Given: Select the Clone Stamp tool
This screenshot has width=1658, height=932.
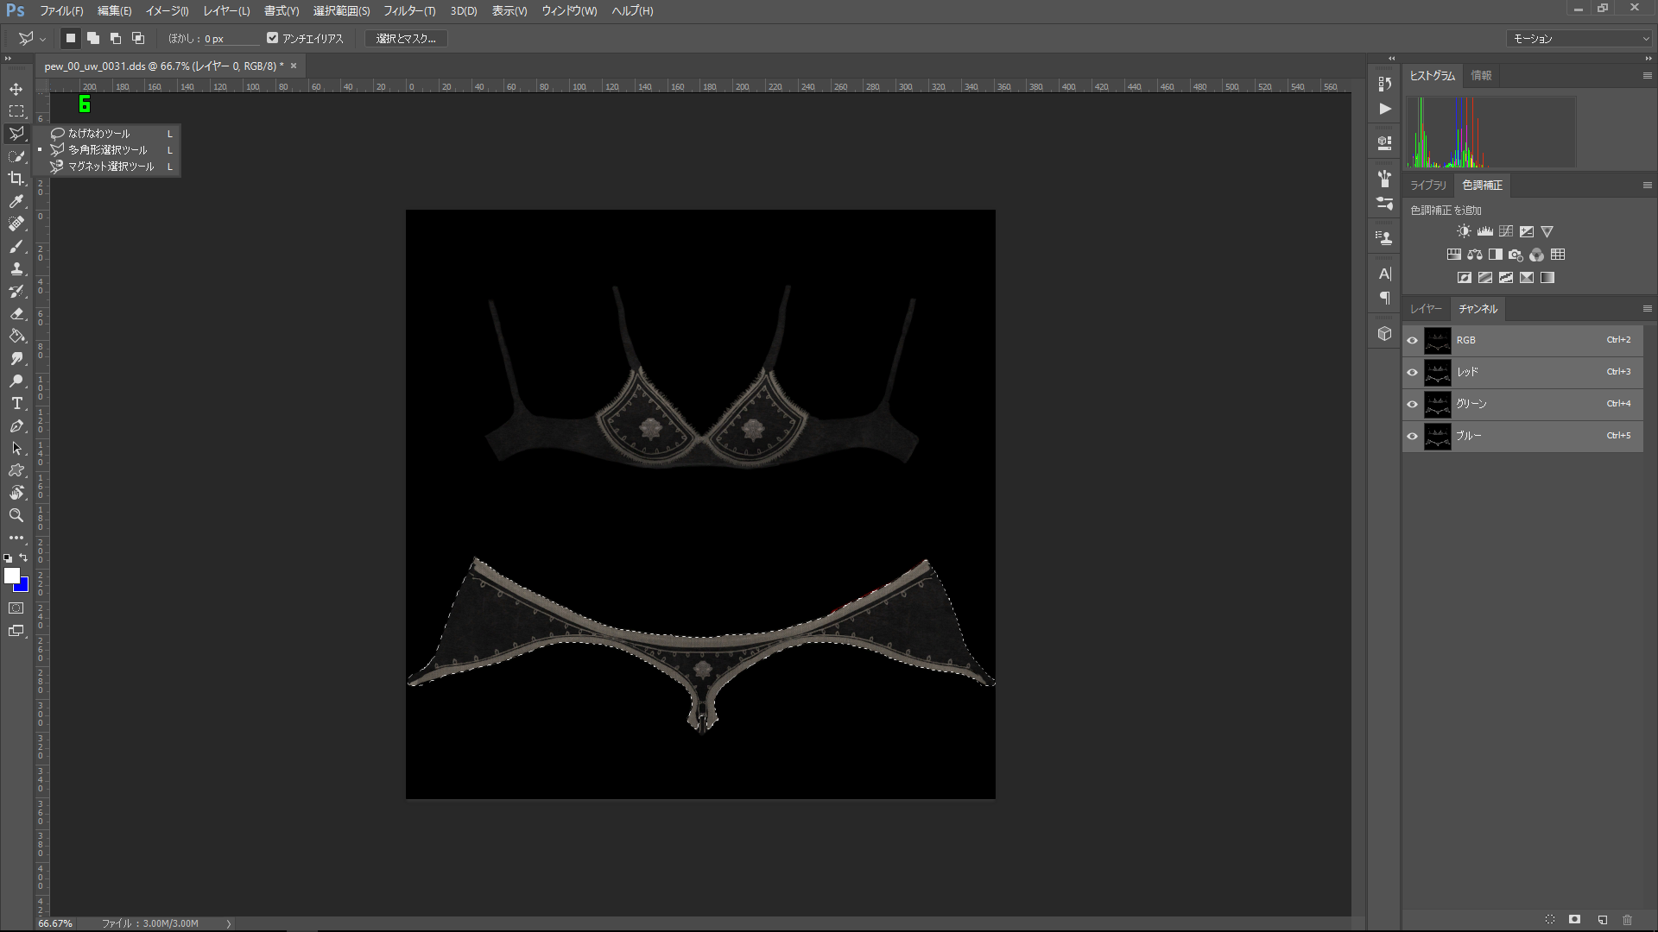Looking at the screenshot, I should point(16,268).
